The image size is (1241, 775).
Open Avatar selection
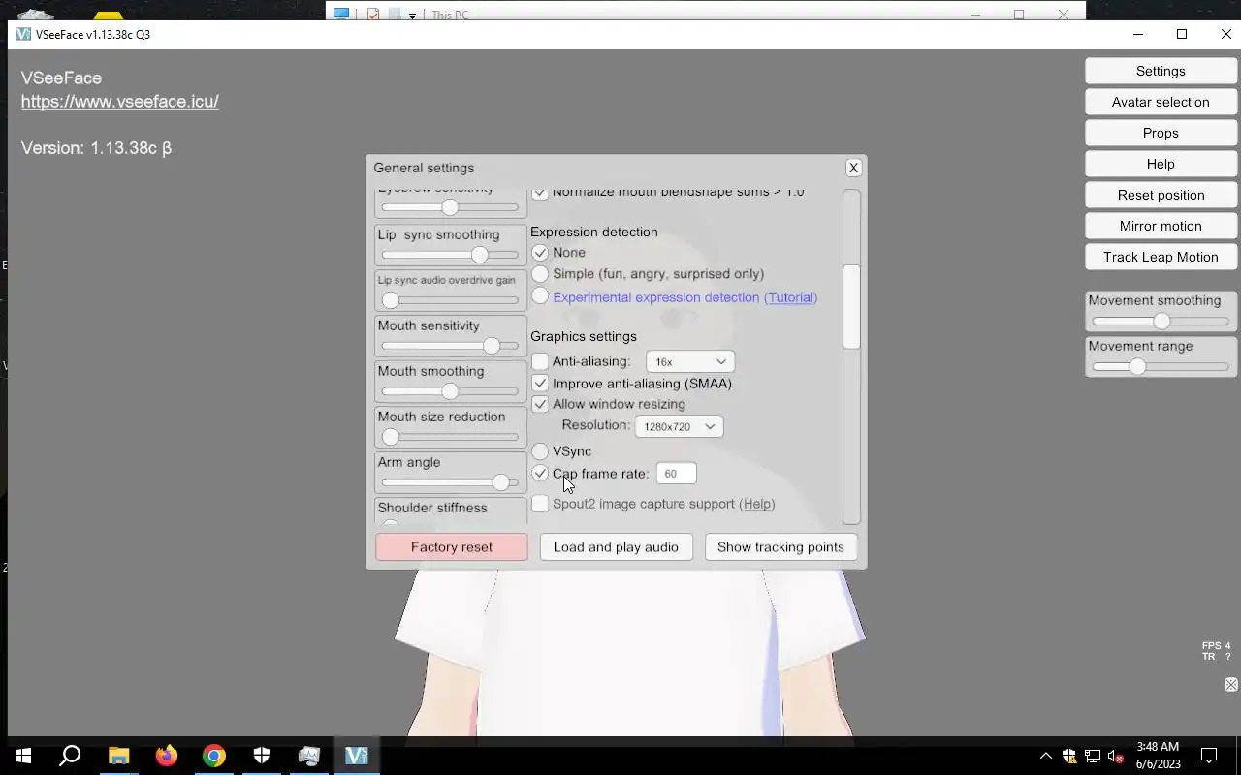pos(1161,102)
